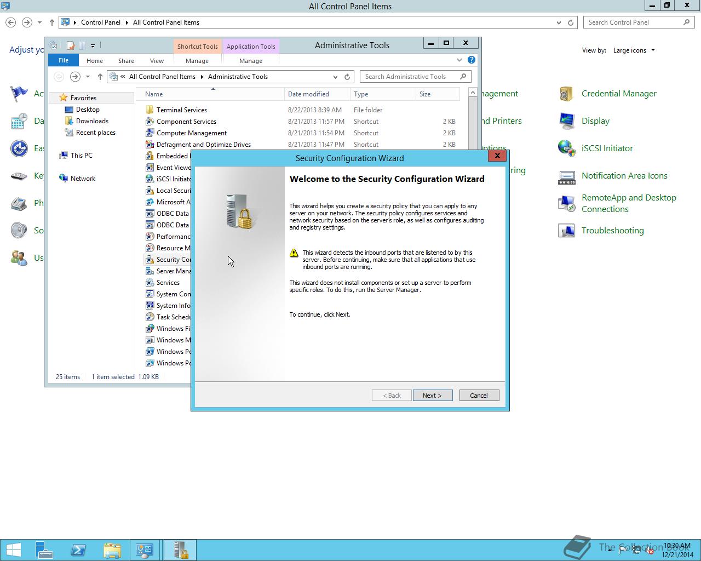Click All Control Panel Items breadcrumb in Administrative Tools

162,77
